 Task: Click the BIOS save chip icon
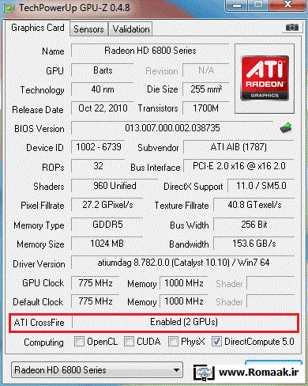[286, 127]
